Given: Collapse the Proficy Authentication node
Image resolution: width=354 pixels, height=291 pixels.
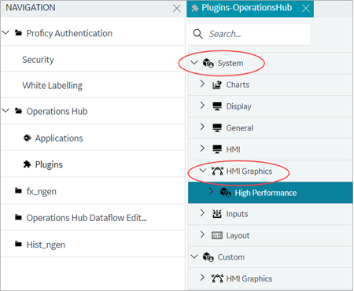Looking at the screenshot, I should (6, 33).
